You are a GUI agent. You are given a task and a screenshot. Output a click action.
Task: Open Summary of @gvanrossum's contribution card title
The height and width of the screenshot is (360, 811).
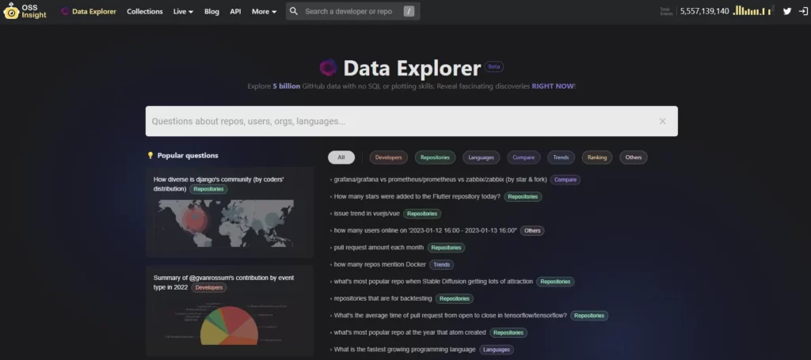coord(223,282)
